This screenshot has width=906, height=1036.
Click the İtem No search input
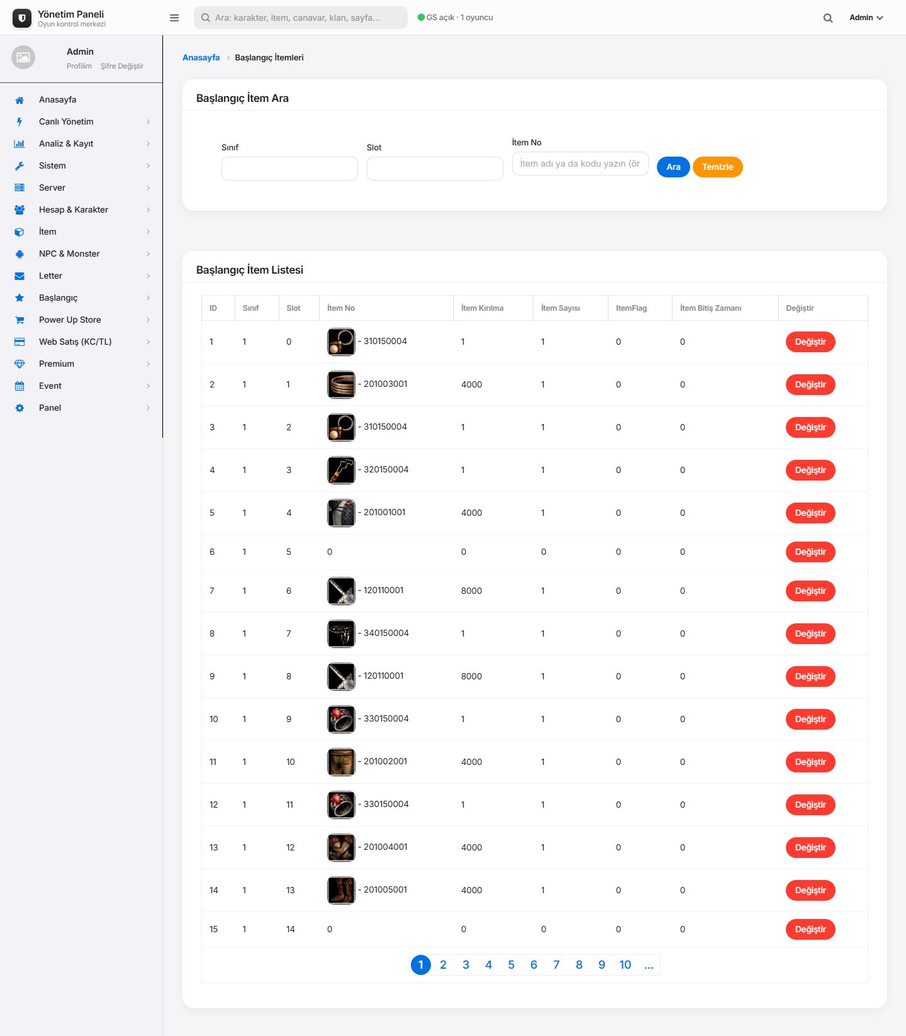580,164
